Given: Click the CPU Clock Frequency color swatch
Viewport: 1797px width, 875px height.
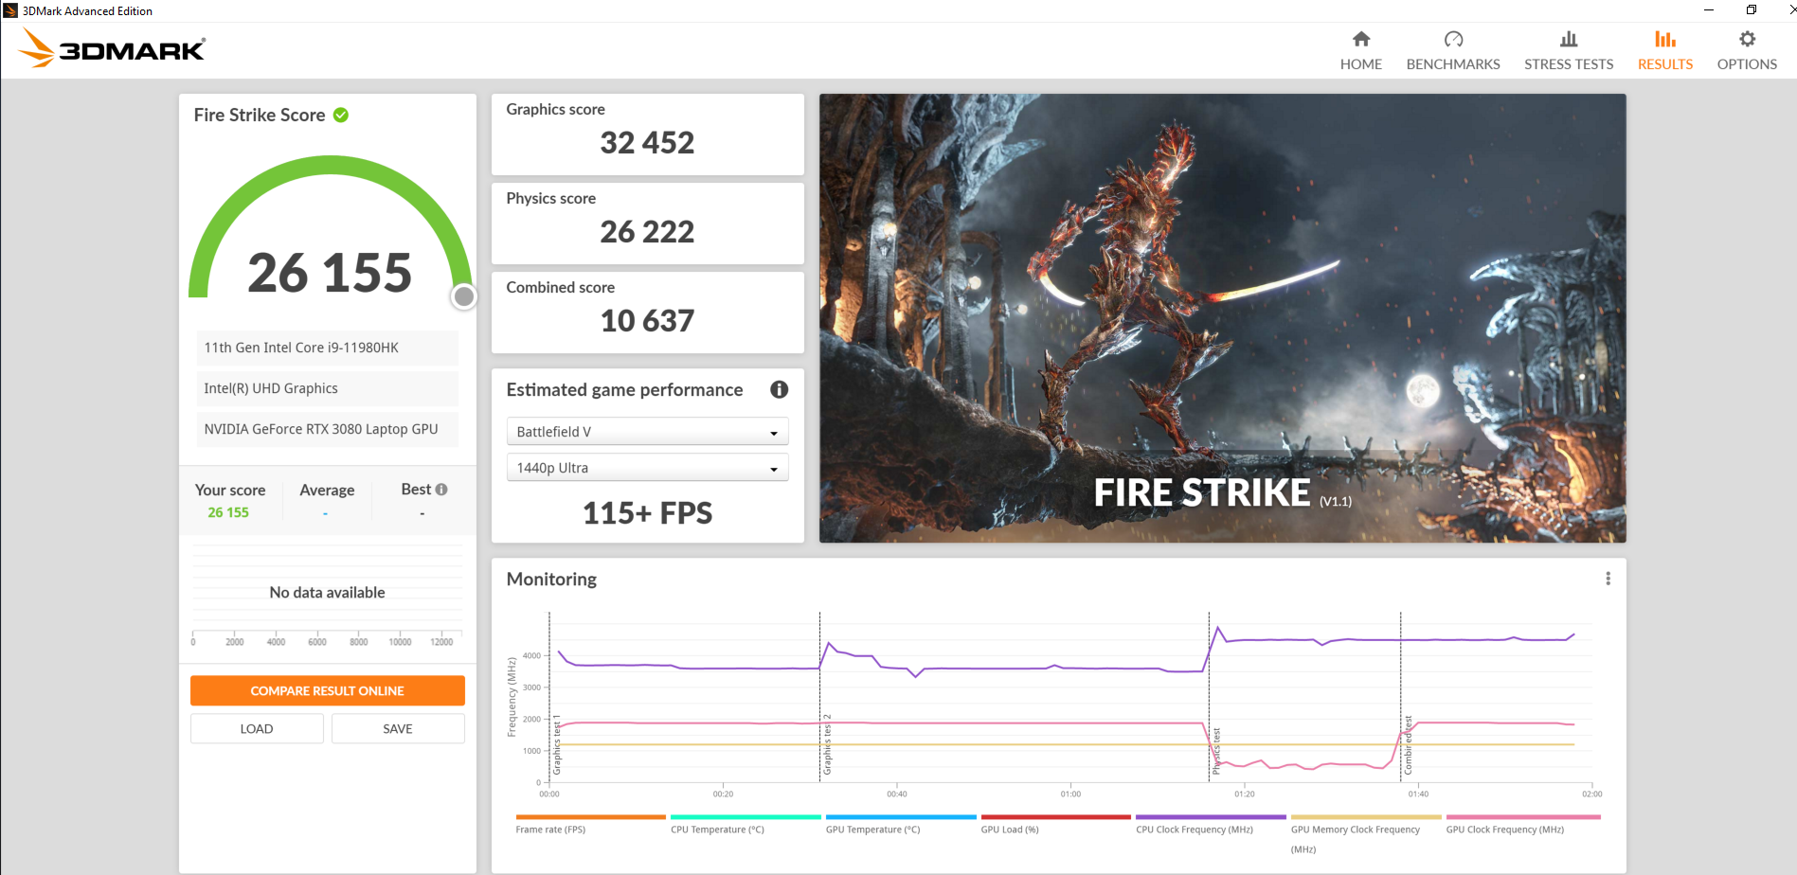Looking at the screenshot, I should (x=1210, y=816).
